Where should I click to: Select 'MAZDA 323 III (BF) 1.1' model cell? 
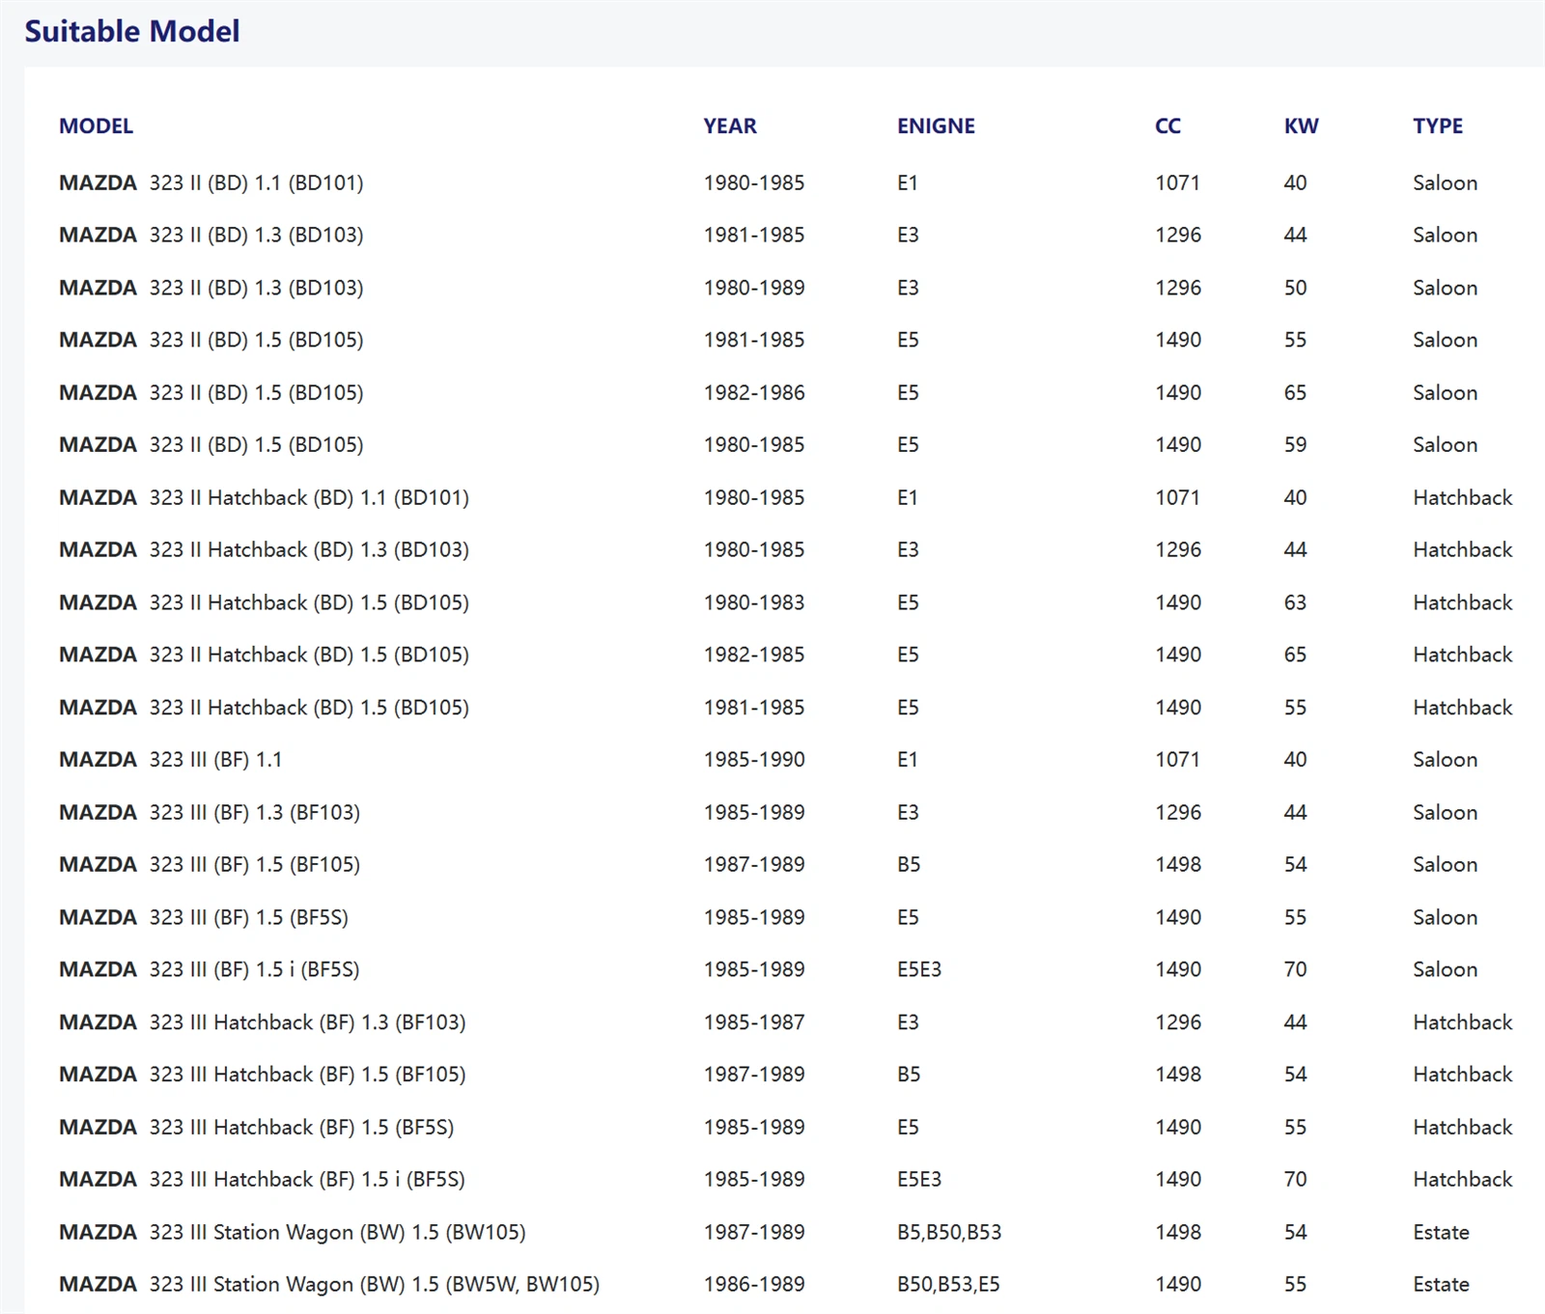(x=171, y=760)
